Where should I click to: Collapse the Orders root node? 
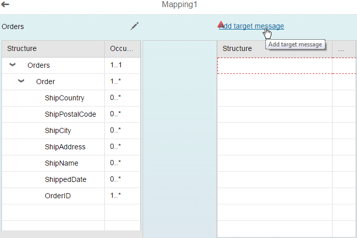pos(13,65)
